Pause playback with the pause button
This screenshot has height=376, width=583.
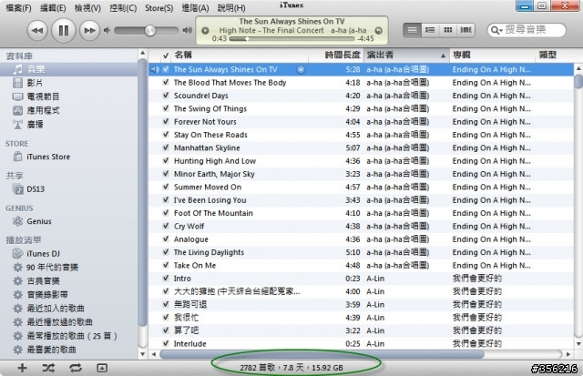(64, 30)
